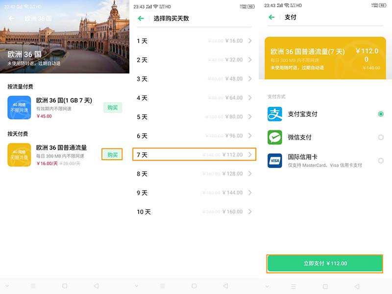The image size is (392, 294).
Task: Tap 购买 for 欧洲36国普通流量 plan
Action: point(112,155)
